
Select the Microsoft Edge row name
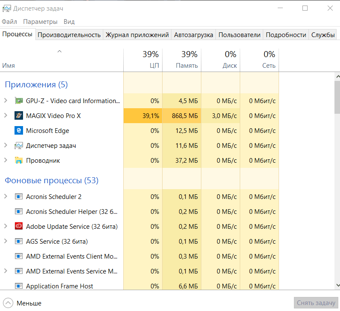[x=47, y=131]
